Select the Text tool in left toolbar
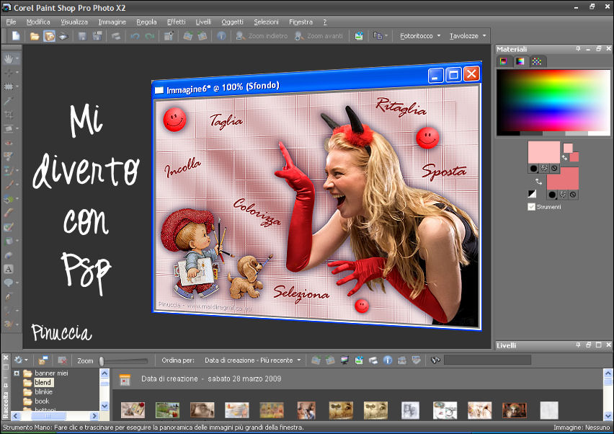Screen dimensions: 614x434 click(9, 269)
